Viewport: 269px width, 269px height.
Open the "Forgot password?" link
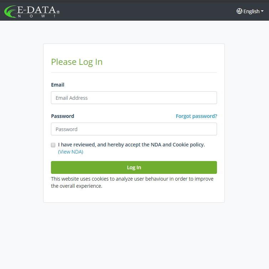tap(196, 116)
